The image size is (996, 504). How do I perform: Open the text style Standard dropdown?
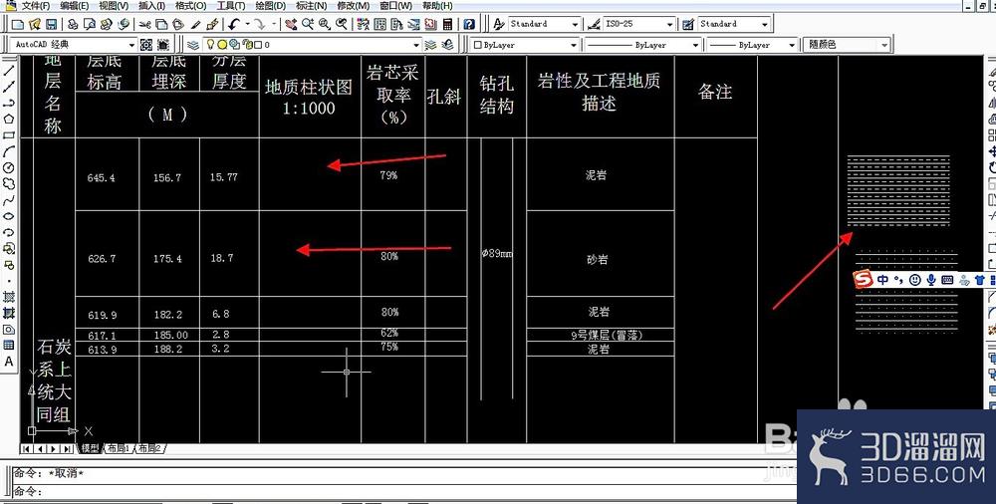coord(575,24)
